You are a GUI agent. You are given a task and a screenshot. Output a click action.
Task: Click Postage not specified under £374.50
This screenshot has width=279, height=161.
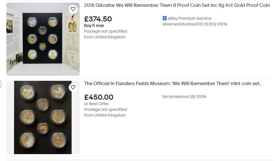click(105, 31)
